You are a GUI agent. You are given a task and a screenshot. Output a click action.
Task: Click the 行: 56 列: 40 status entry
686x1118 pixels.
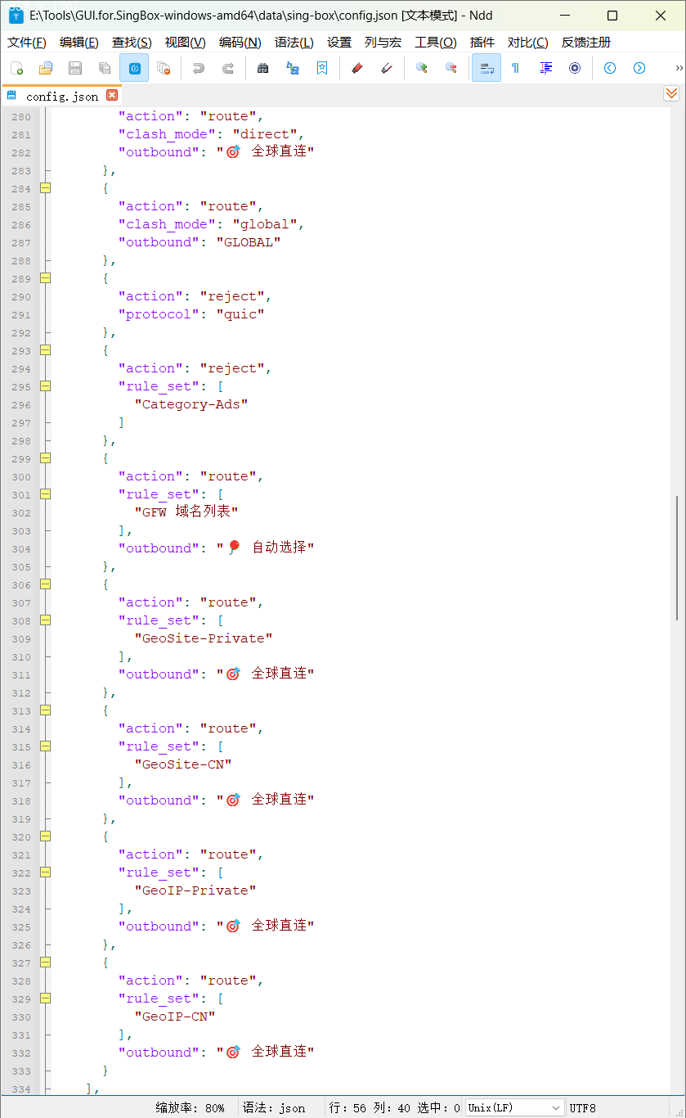[394, 1107]
